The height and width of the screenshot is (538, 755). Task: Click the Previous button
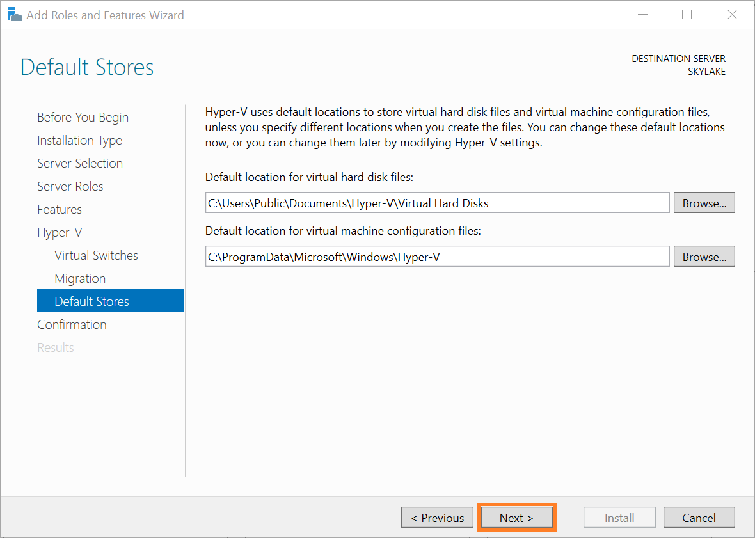pyautogui.click(x=437, y=518)
